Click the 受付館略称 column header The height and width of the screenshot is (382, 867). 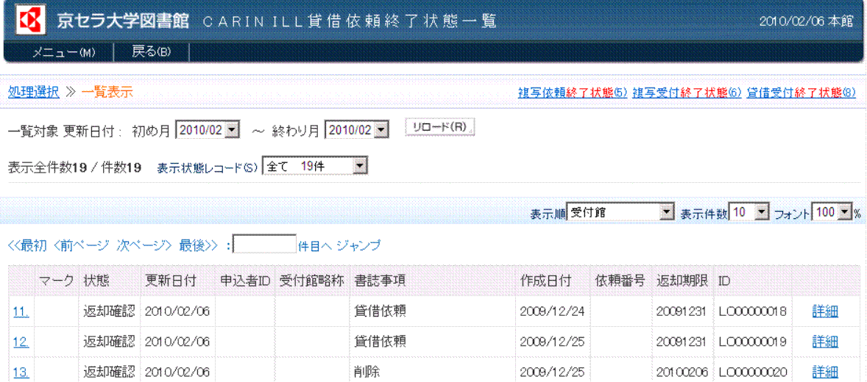[311, 281]
